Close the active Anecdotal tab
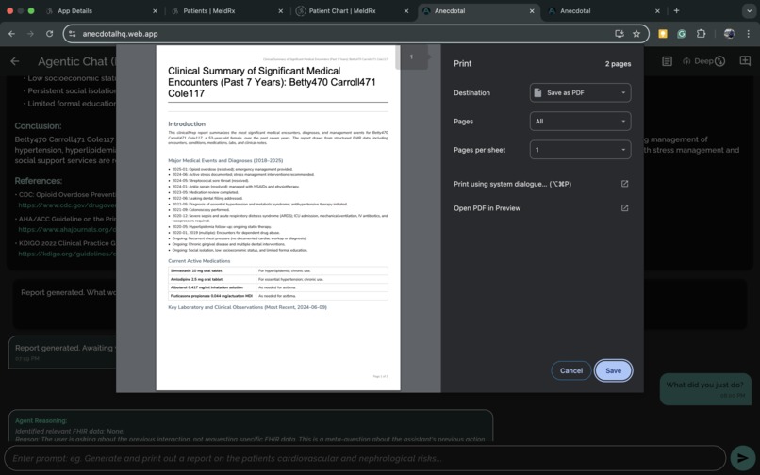 (532, 10)
